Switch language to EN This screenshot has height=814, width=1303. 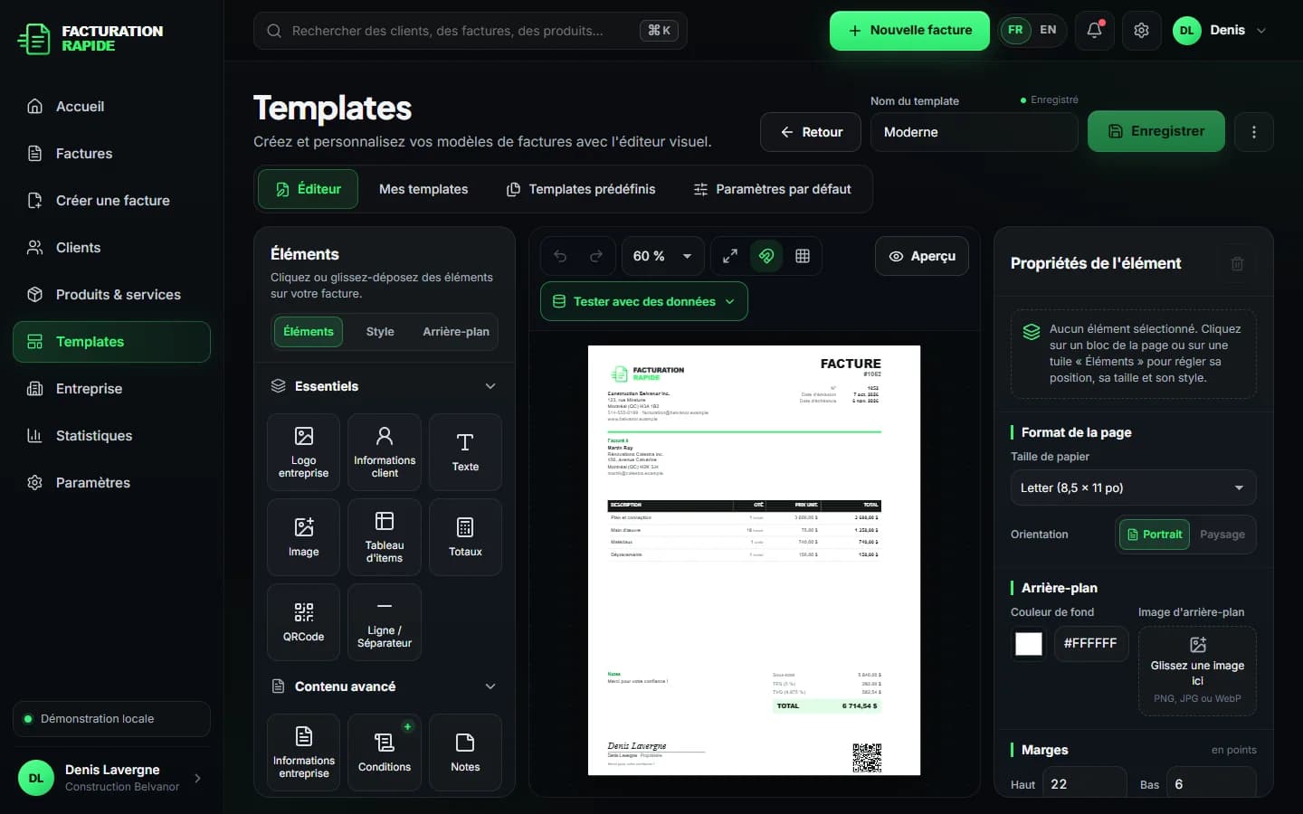tap(1048, 30)
